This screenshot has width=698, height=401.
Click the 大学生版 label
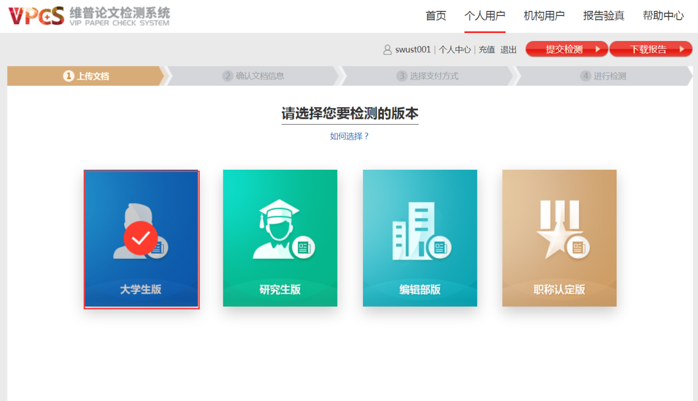pyautogui.click(x=141, y=289)
